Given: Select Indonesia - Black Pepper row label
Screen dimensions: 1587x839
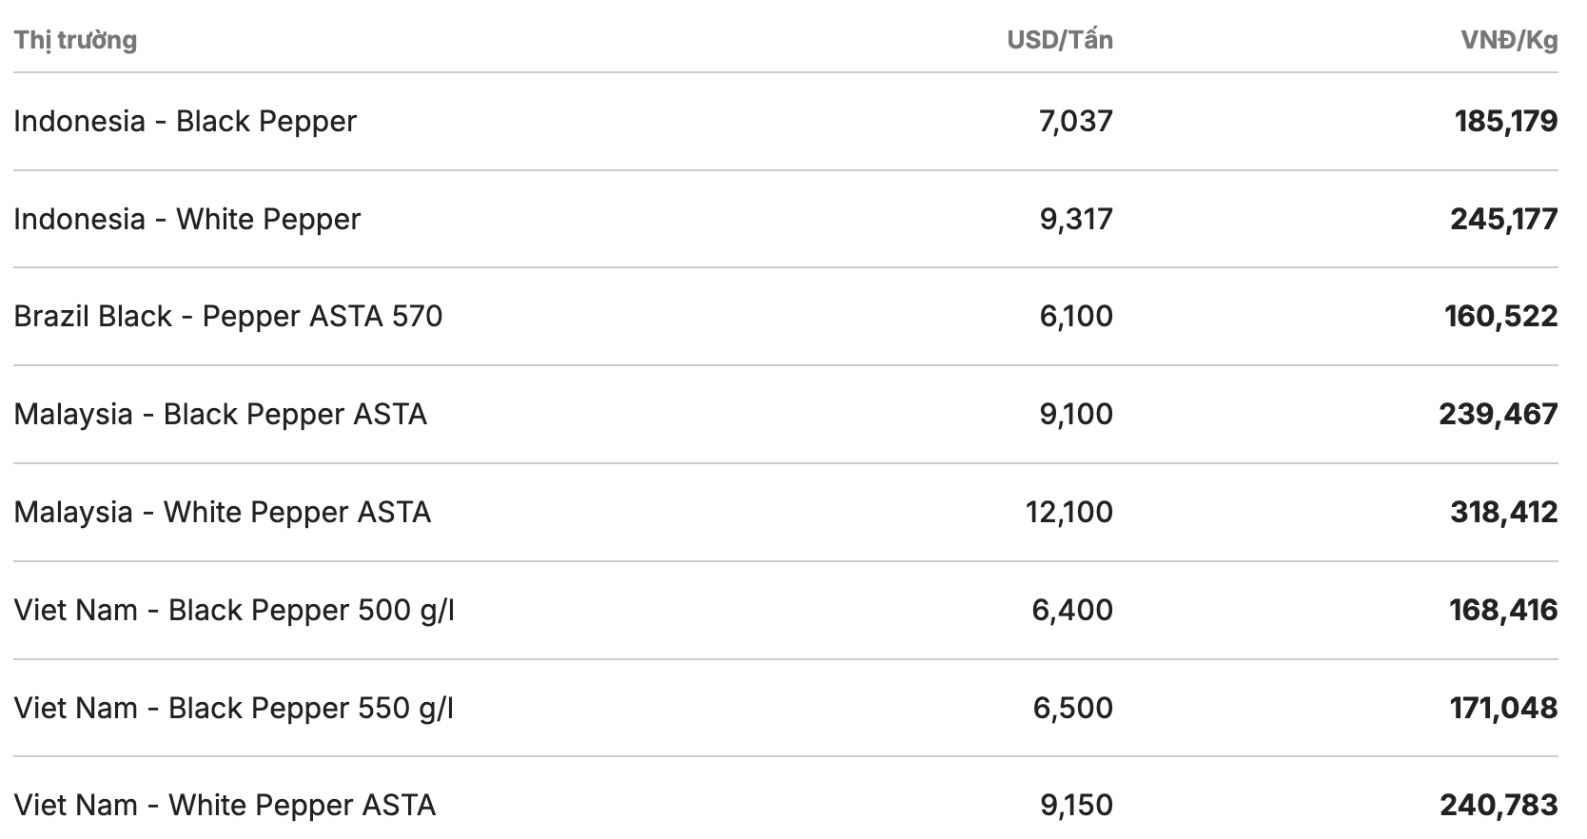Looking at the screenshot, I should pos(186,122).
